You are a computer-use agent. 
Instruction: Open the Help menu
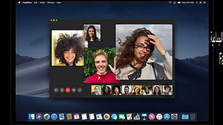tap(59, 2)
